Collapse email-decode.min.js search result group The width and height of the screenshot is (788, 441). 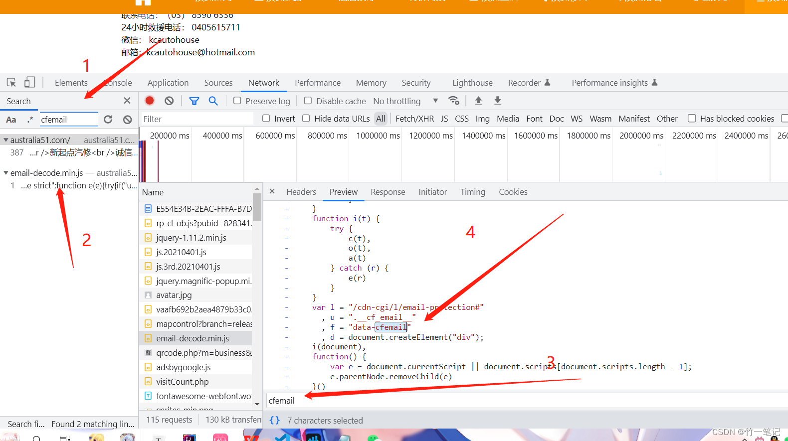pyautogui.click(x=6, y=173)
